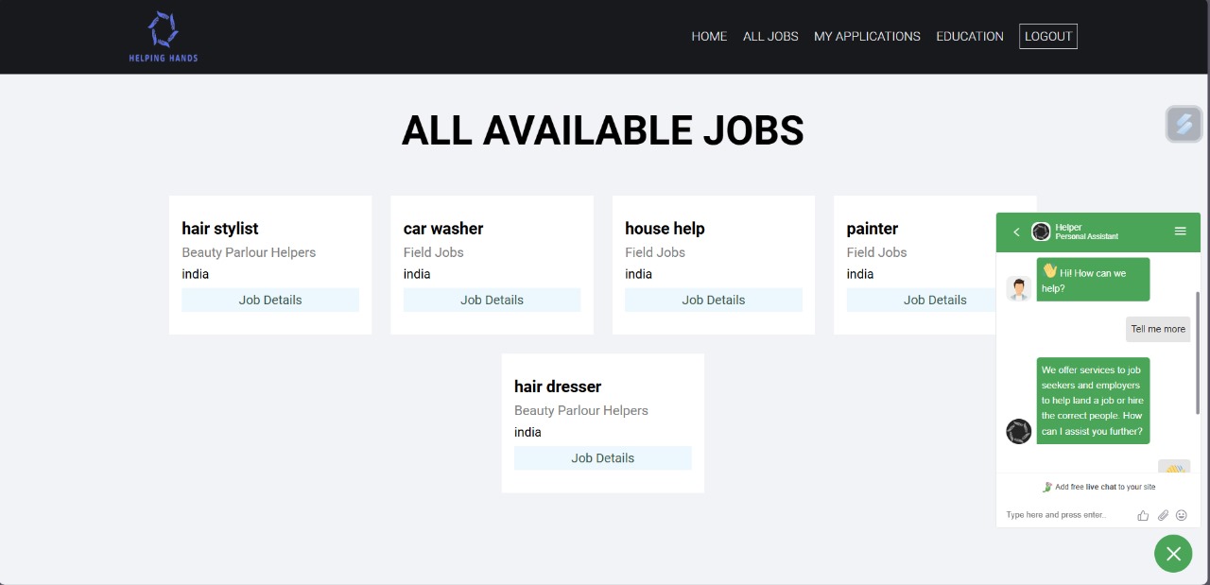Click 'Beauty Parlour Helpers' under hair stylist
The width and height of the screenshot is (1210, 585).
pyautogui.click(x=249, y=252)
